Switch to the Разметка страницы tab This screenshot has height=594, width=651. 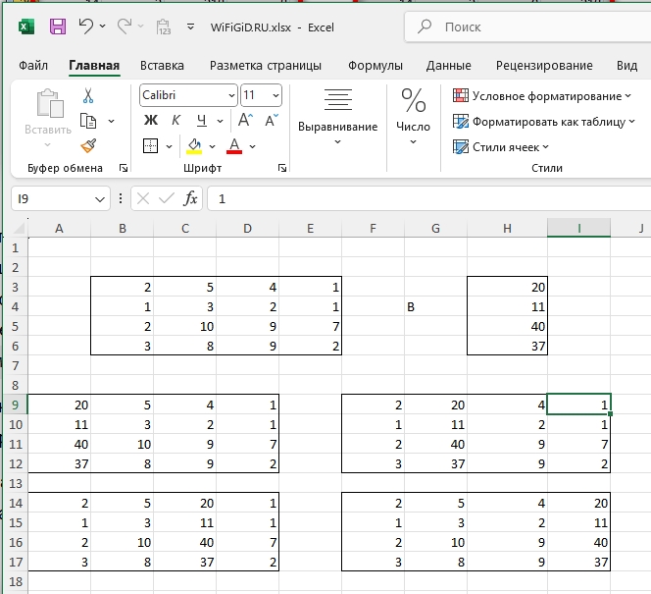(x=266, y=65)
